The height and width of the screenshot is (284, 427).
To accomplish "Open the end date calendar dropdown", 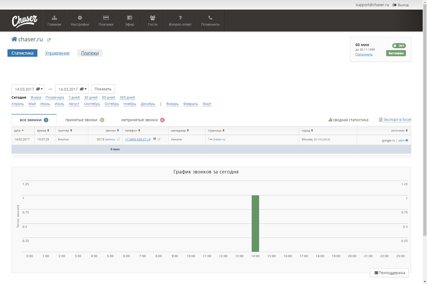I will (x=83, y=89).
